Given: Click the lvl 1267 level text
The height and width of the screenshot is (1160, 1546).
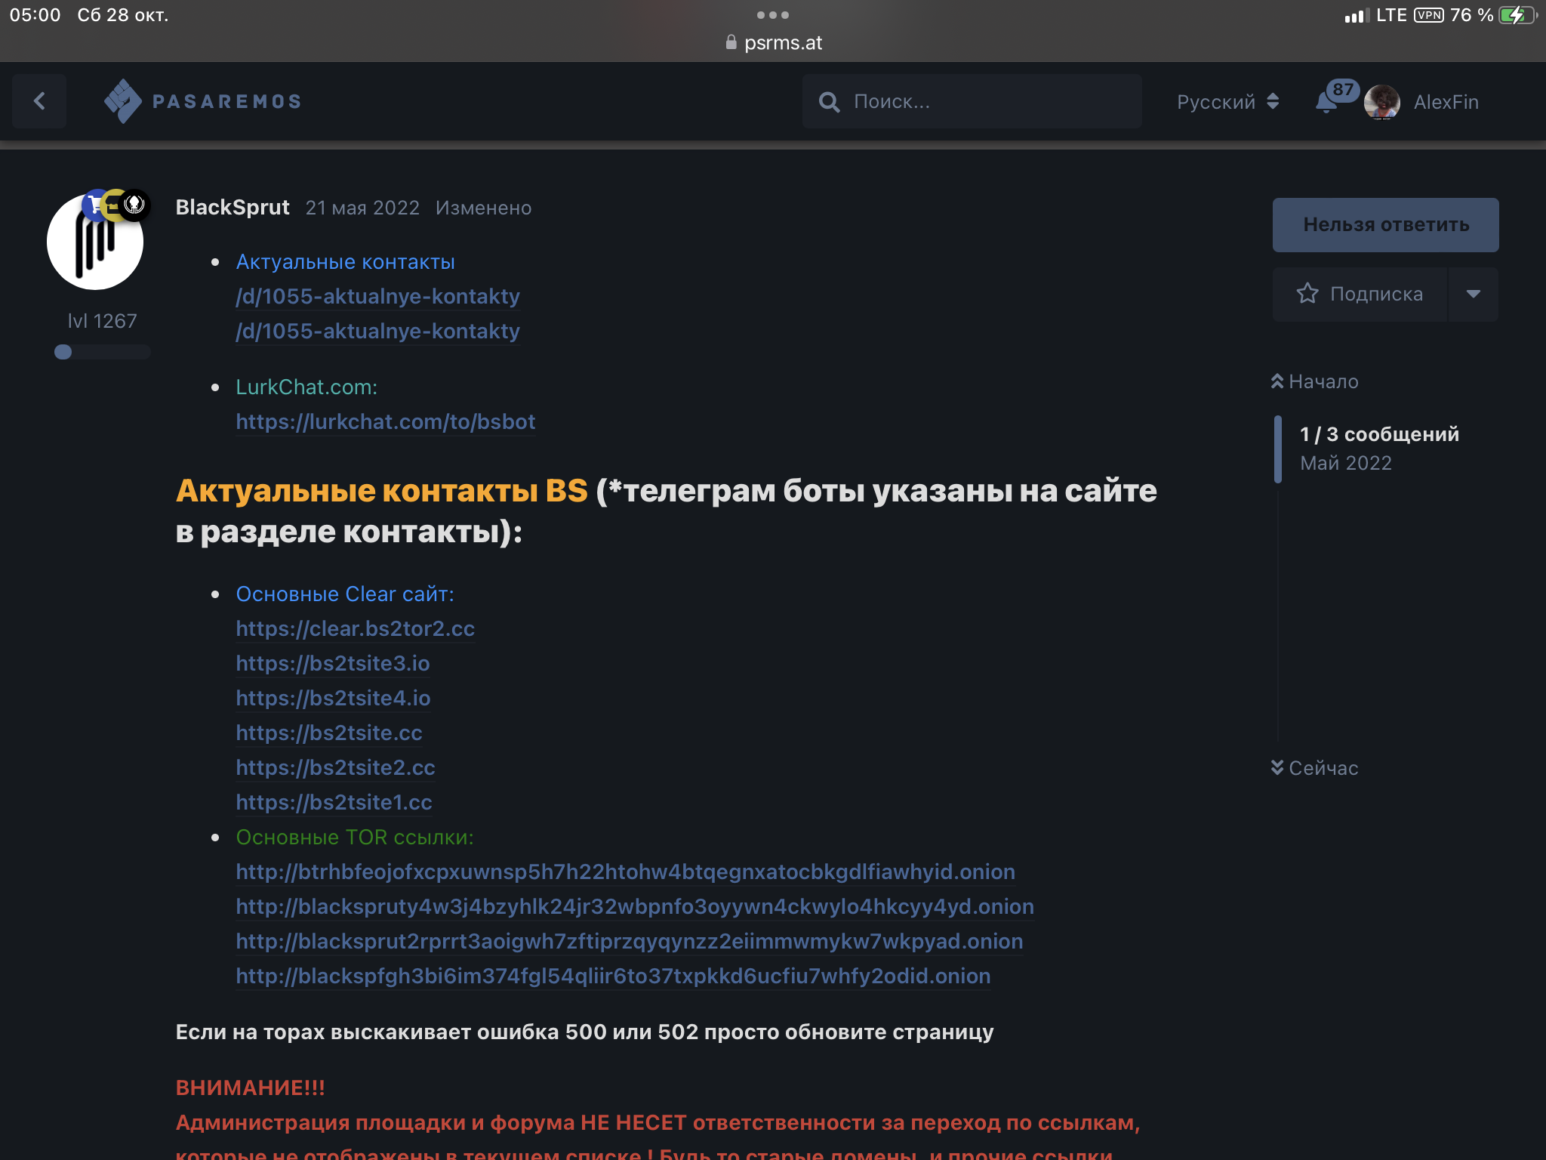Looking at the screenshot, I should pos(102,321).
